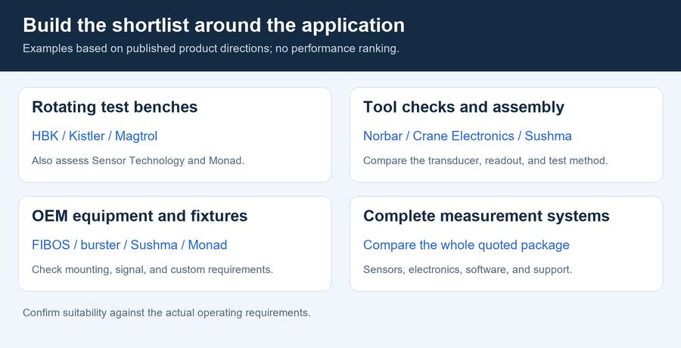Click 'Check mounting, signal, and custom requirements.' text

(152, 270)
